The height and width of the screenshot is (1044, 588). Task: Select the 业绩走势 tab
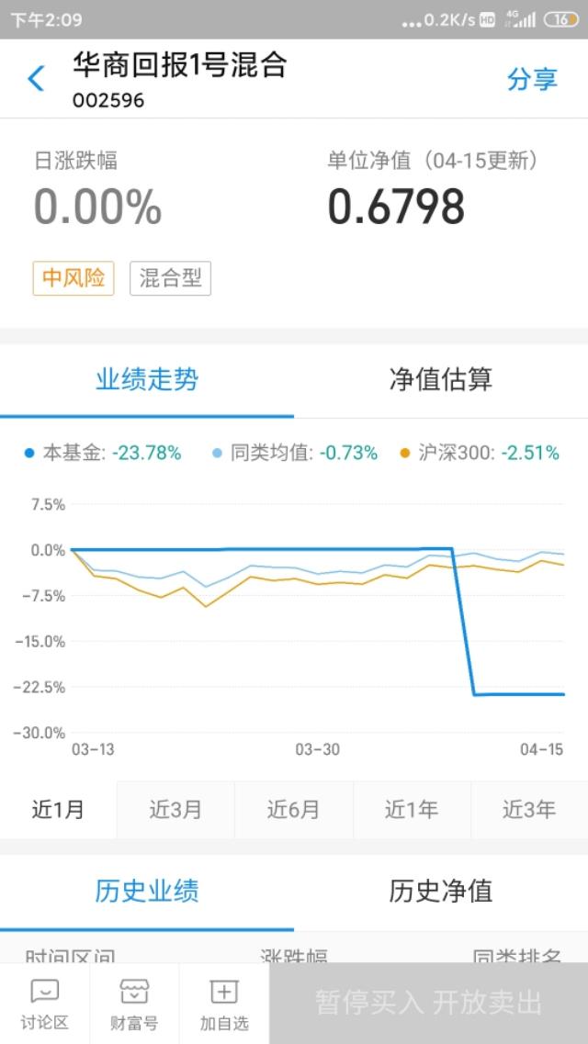(147, 379)
